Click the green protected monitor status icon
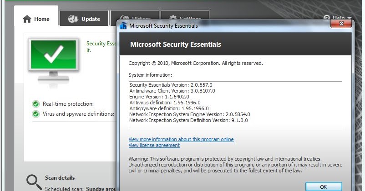The width and height of the screenshot is (365, 191). (53, 60)
